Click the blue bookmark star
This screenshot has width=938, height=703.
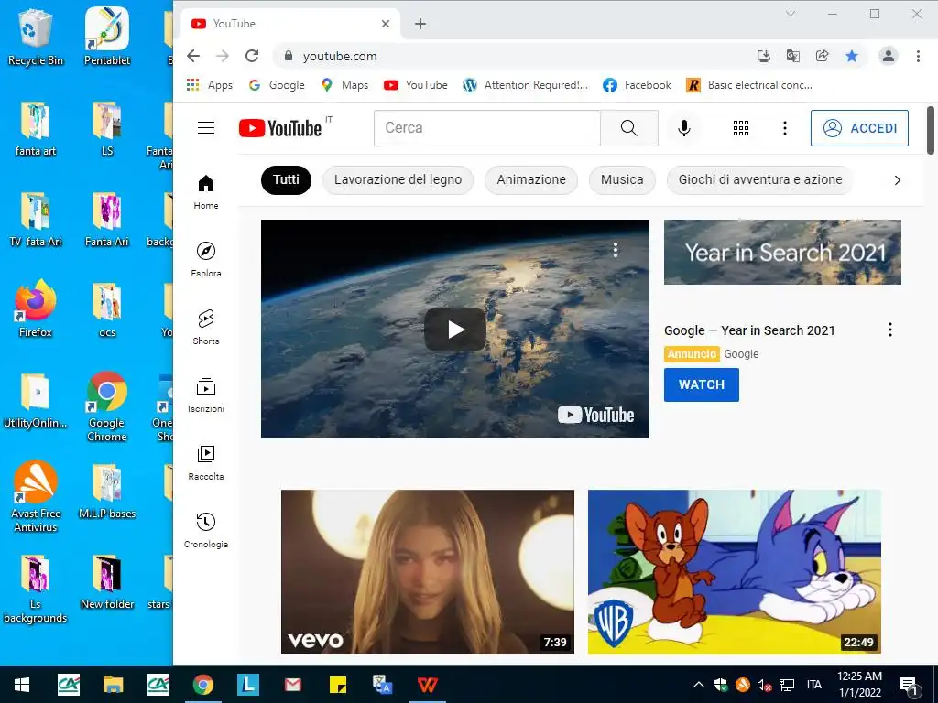click(x=852, y=56)
